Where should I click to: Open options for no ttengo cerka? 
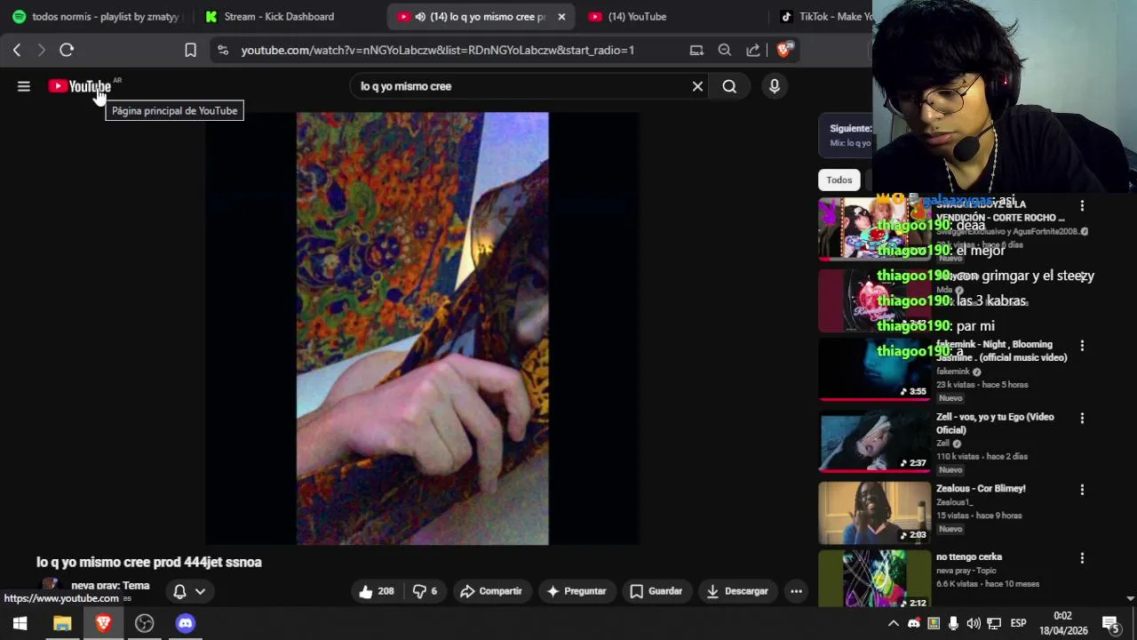(1082, 558)
